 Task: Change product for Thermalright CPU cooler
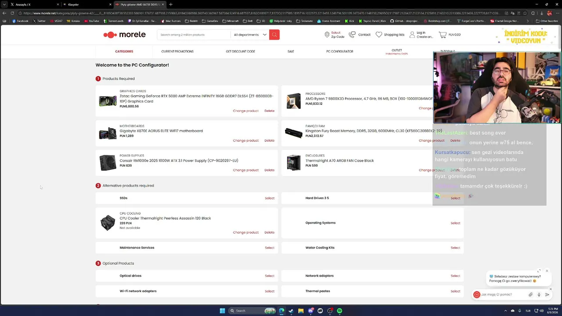point(246,232)
